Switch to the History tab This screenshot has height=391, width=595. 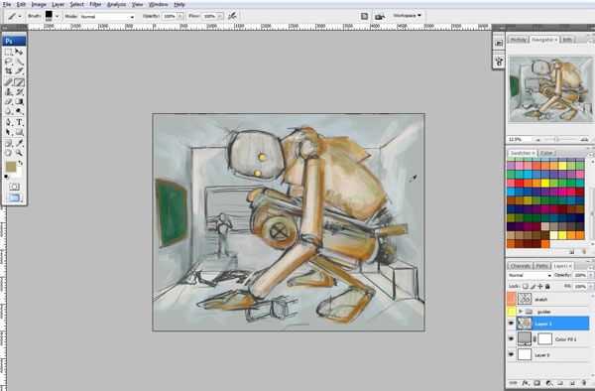(x=518, y=40)
